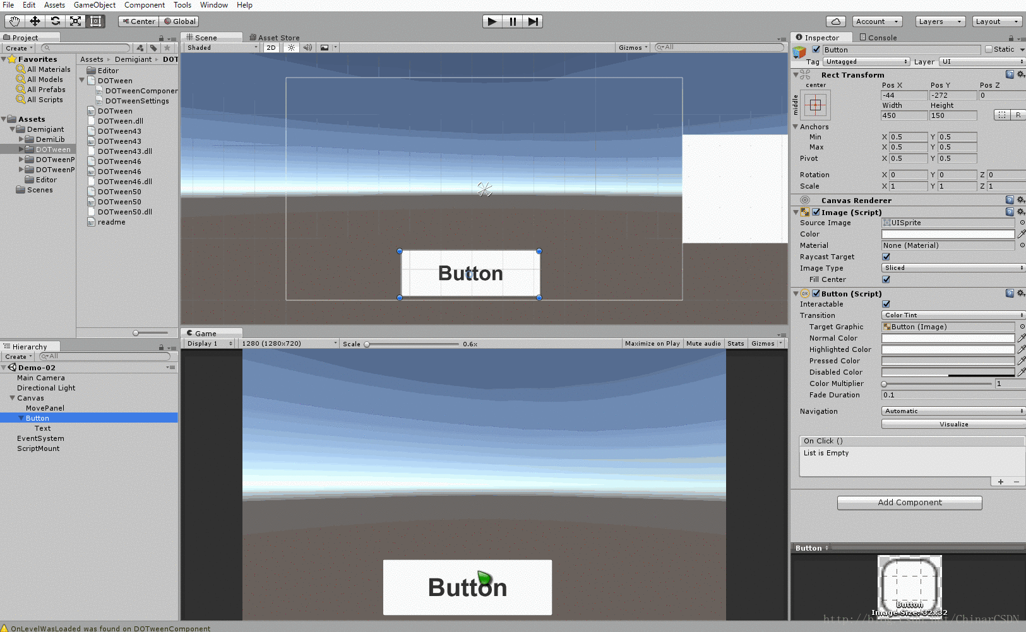Open Rect Transform gear settings
The image size is (1026, 632).
tap(1020, 74)
